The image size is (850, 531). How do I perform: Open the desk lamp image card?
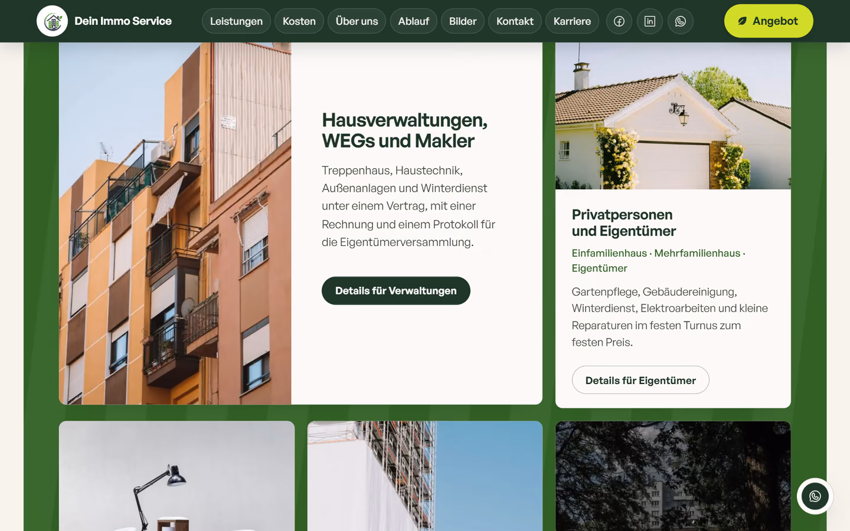tap(176, 476)
